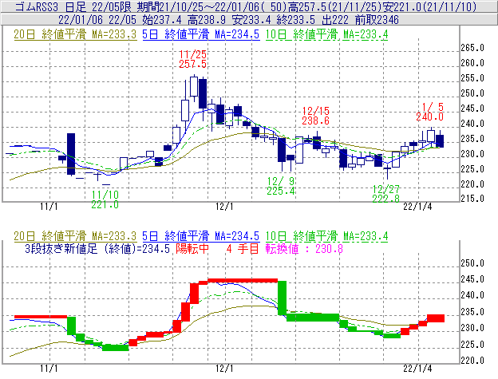Click the white candlestick at the 11/25 peak

[194, 86]
